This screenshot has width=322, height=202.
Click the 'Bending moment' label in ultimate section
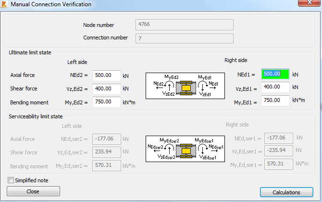[x=29, y=102]
